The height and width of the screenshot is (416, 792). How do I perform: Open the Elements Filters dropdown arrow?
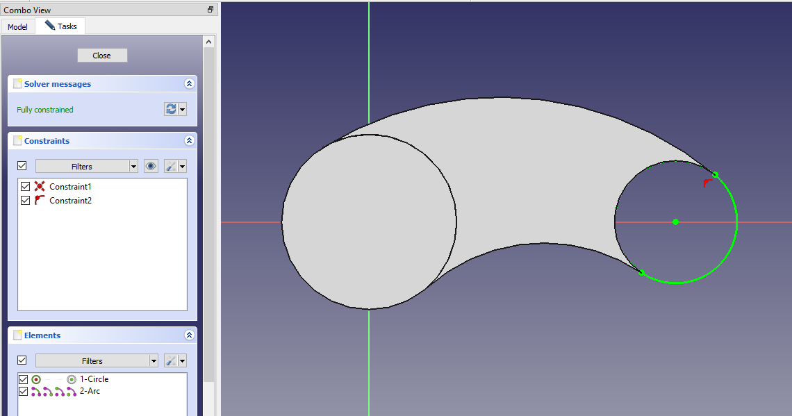point(154,360)
